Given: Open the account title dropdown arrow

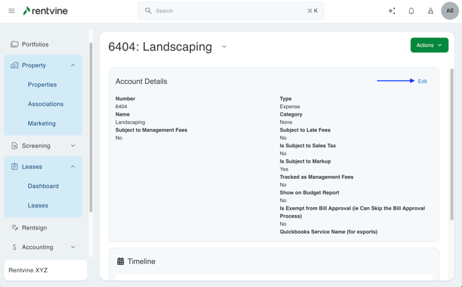Looking at the screenshot, I should [224, 47].
